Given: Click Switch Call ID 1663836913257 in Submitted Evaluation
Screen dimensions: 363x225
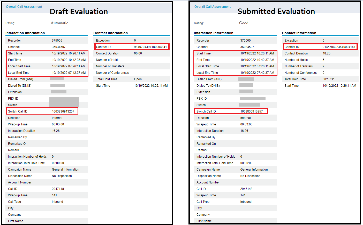Looking at the screenshot, I should pyautogui.click(x=252, y=111).
